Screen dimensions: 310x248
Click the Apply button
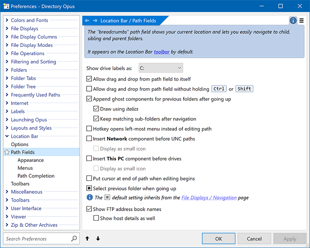pos(290,239)
